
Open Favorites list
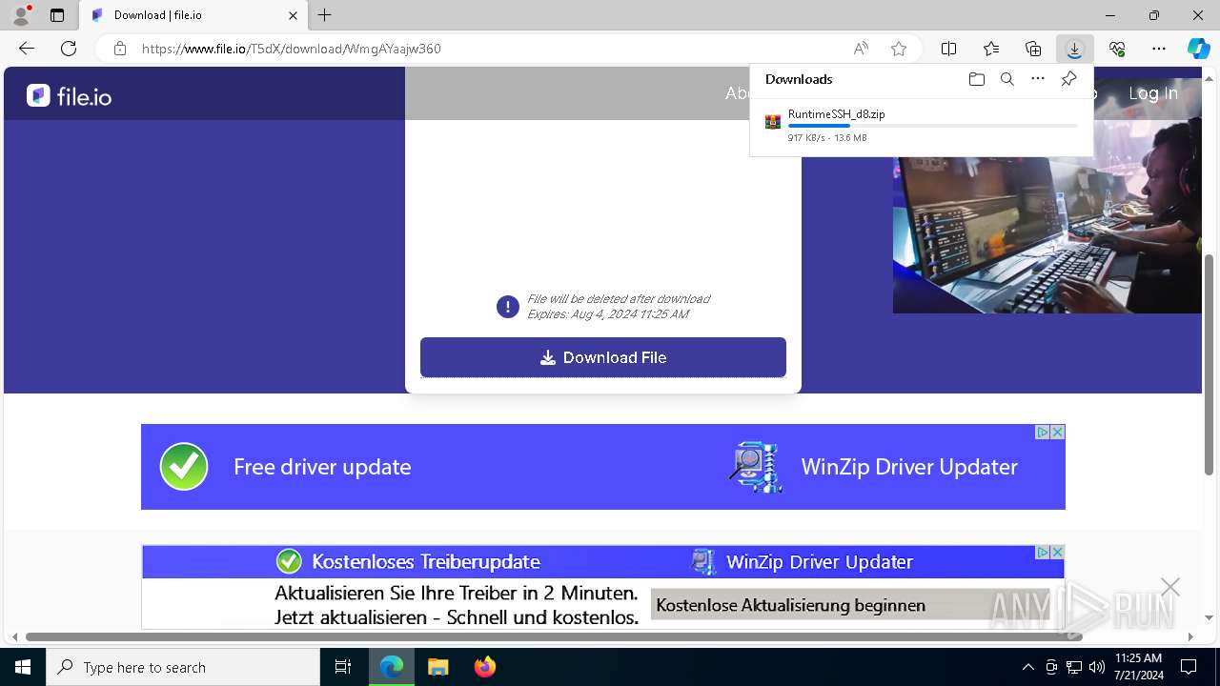[991, 49]
